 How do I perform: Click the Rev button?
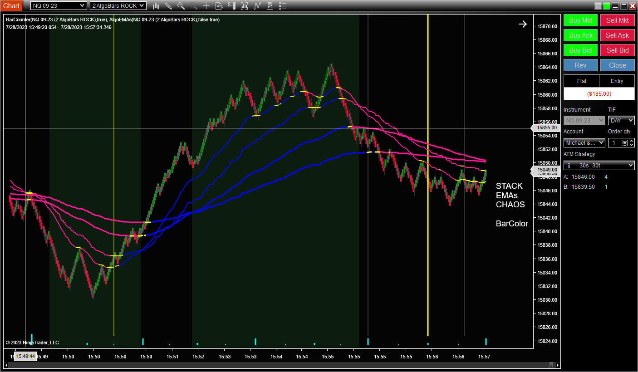pos(581,65)
